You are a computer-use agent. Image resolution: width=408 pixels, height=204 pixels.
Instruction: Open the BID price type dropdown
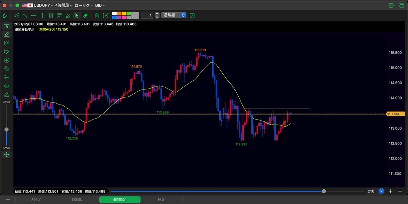(x=100, y=5)
